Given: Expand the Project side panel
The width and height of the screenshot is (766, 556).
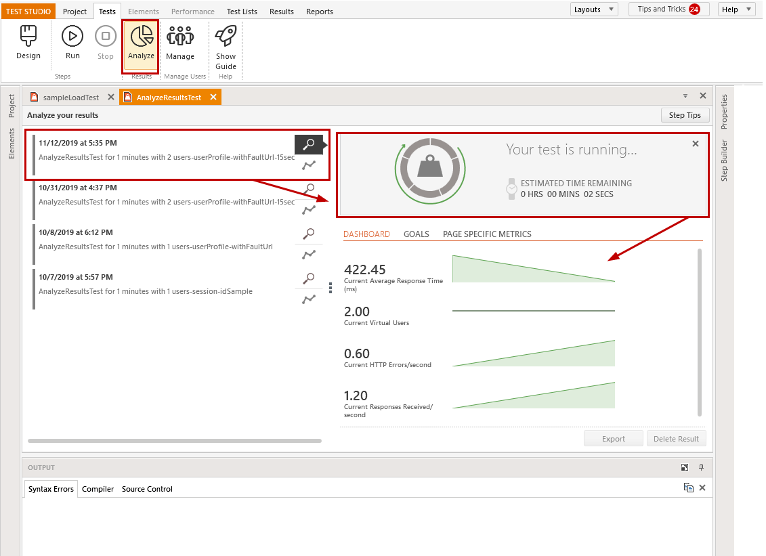Looking at the screenshot, I should (12, 106).
